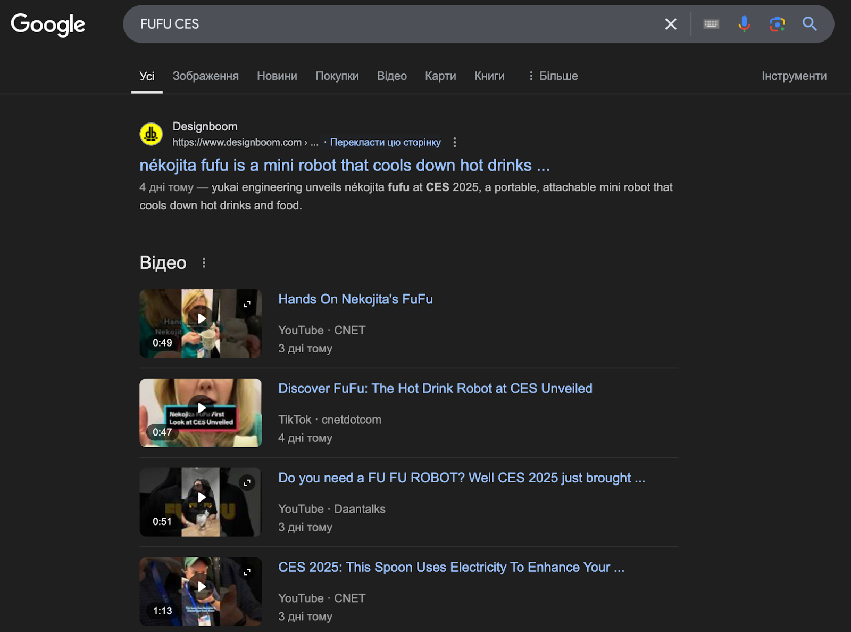Open the Покупки tab
Viewport: 851px width, 632px height.
tap(337, 76)
